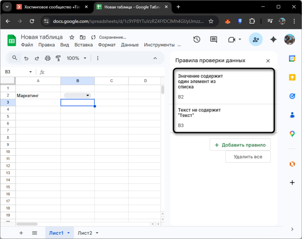Switch to the Лист2 sheet
Viewport: 302px width, 239px height.
tap(85, 233)
